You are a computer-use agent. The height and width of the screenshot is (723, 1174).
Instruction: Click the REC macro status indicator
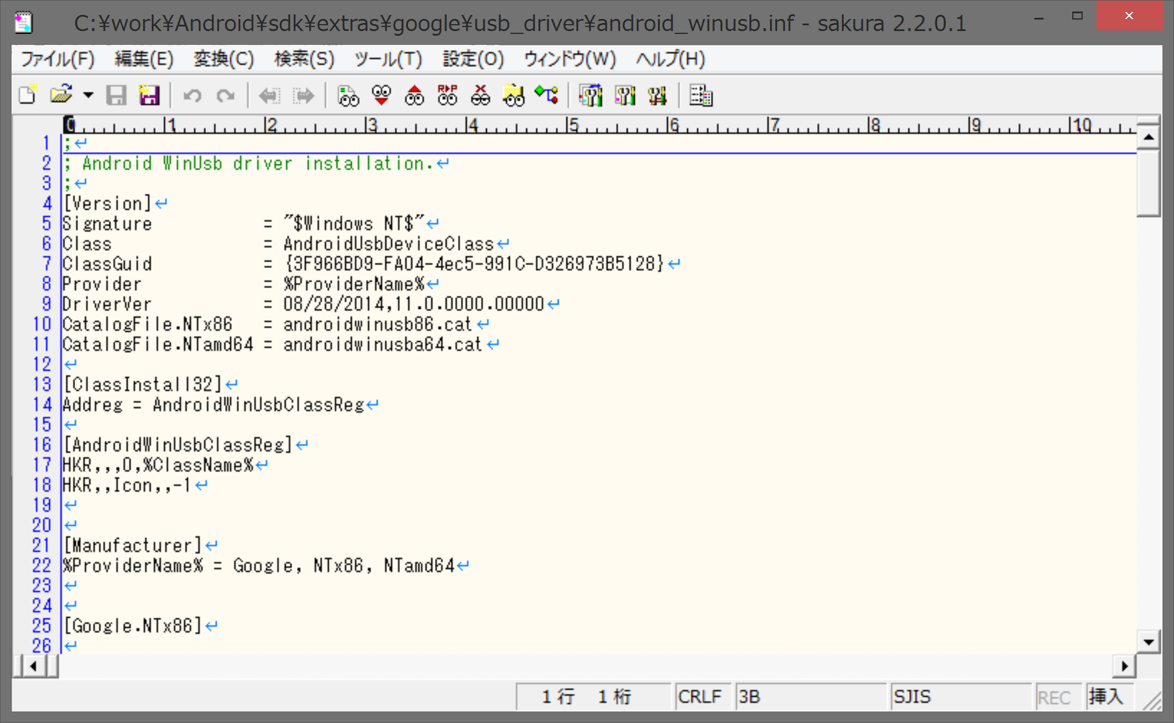pyautogui.click(x=1058, y=697)
